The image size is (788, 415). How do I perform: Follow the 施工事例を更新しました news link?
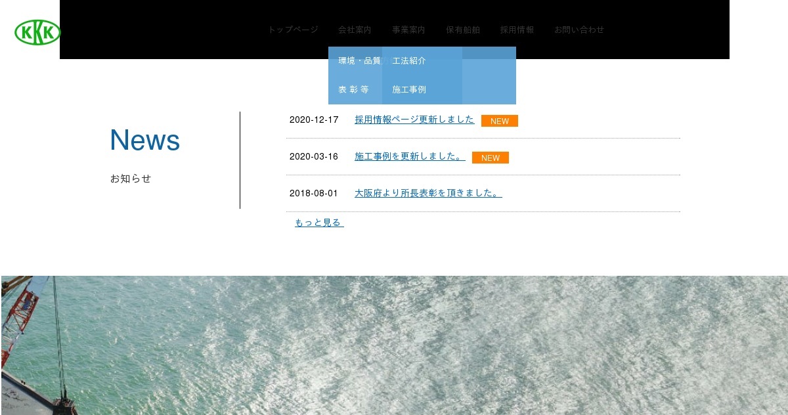409,156
